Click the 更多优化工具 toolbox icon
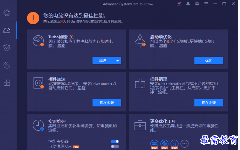240x150 pixels. 140,125
